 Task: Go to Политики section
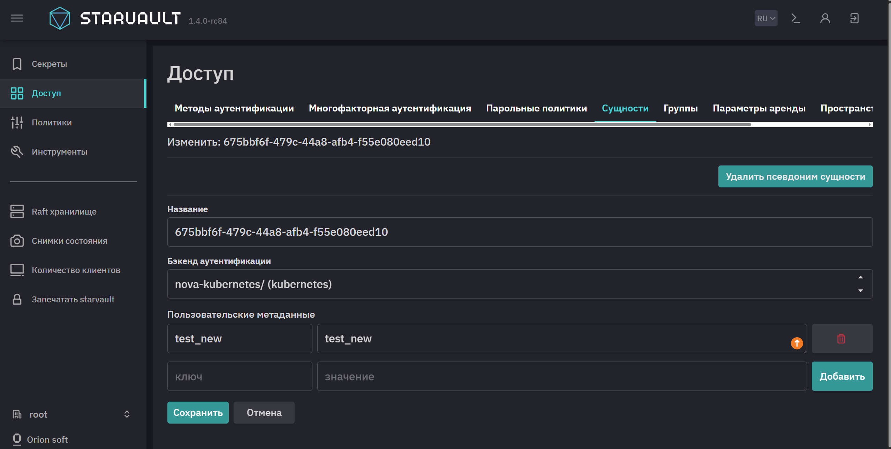click(x=73, y=123)
